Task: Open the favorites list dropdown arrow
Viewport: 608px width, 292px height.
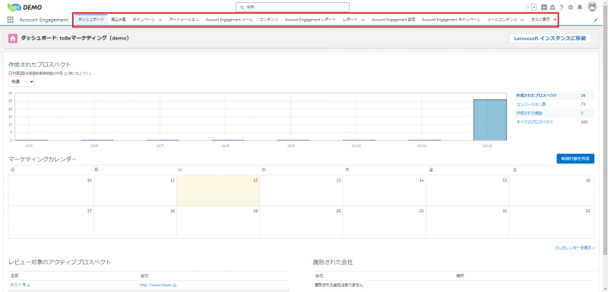Action: click(534, 7)
